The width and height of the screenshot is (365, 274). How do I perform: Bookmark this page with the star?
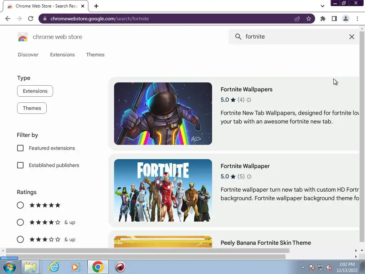click(x=309, y=19)
